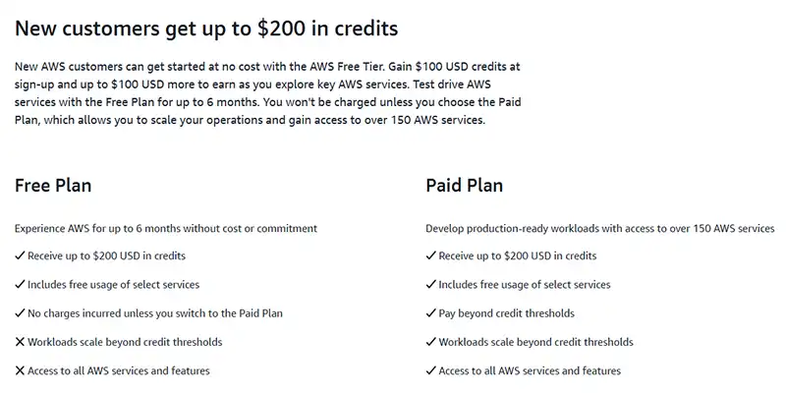This screenshot has width=786, height=393.
Task: Click Pay beyond credit thresholds text
Action: click(x=508, y=313)
